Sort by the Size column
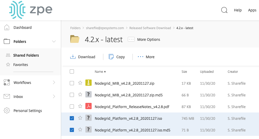The height and width of the screenshot is (139, 259). [x=184, y=71]
